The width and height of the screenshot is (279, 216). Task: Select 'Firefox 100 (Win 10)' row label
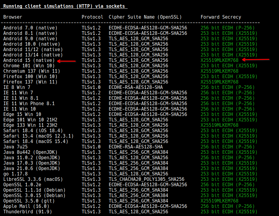pos(30,77)
